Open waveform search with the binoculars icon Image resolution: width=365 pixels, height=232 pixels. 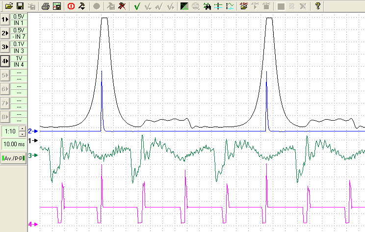tap(207, 6)
